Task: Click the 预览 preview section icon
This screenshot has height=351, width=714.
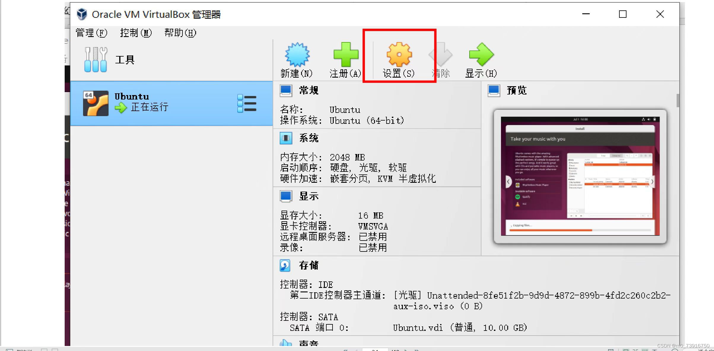Action: tap(493, 90)
